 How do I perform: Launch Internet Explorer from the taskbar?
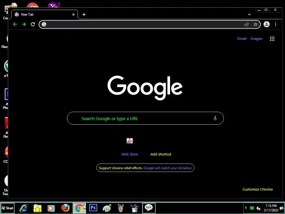click(x=24, y=208)
